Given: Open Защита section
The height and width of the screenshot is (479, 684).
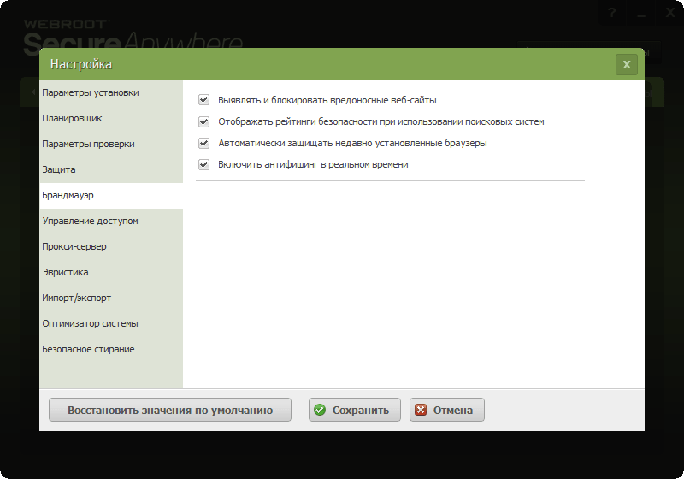Looking at the screenshot, I should coord(111,169).
